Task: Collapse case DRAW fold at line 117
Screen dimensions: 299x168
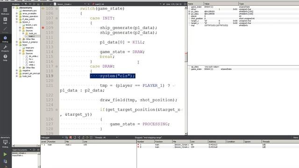Action: (57, 66)
